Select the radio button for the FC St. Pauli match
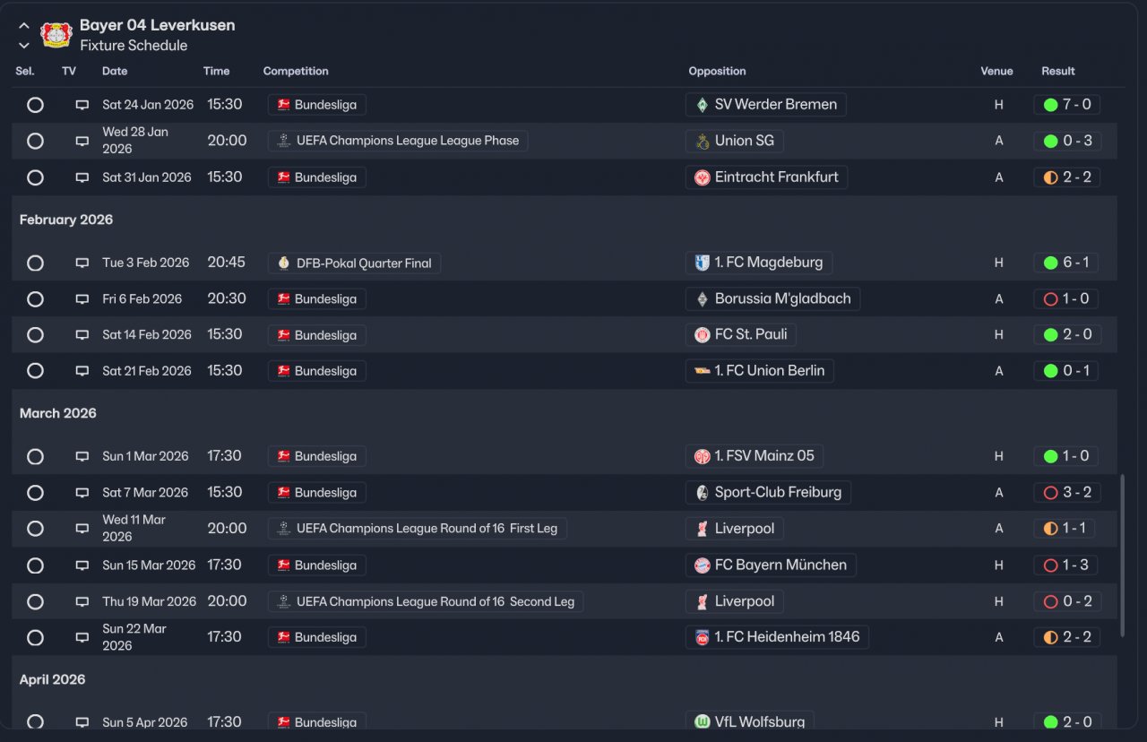 (x=35, y=335)
